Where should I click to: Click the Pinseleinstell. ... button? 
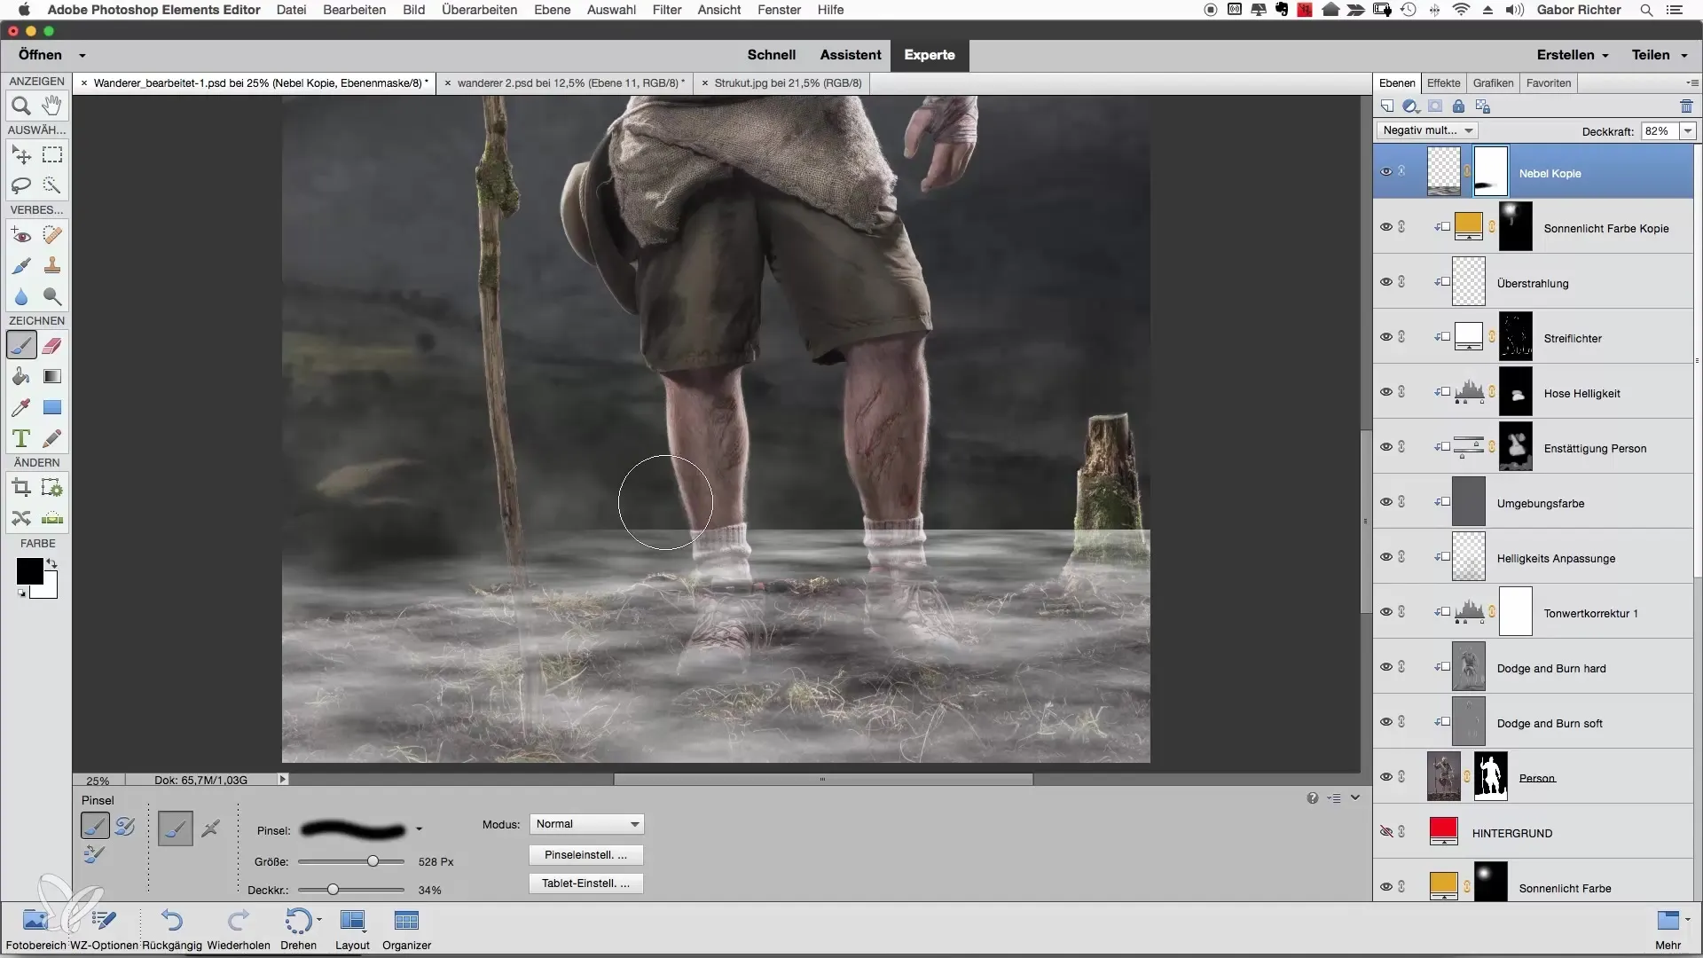[x=586, y=855]
